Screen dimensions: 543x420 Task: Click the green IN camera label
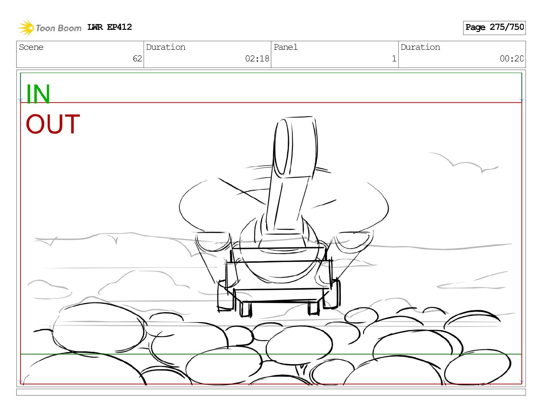38,94
